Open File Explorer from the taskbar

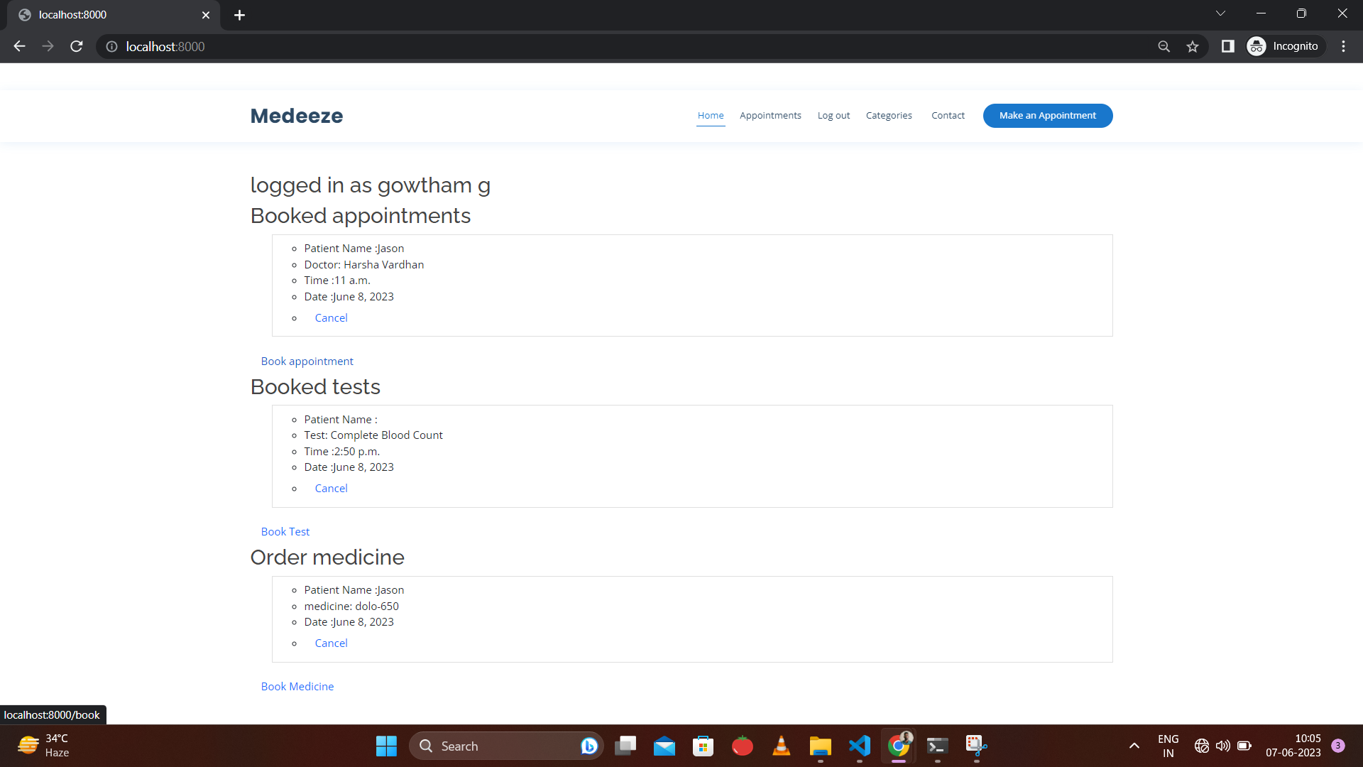click(x=820, y=746)
